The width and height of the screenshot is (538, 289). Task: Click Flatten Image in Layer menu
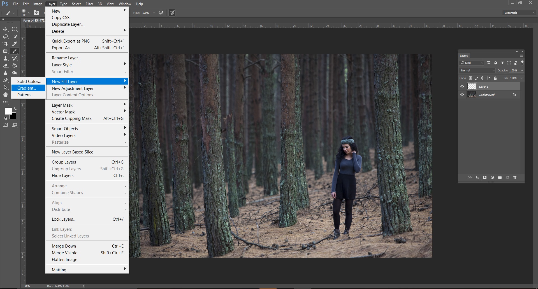pos(64,260)
